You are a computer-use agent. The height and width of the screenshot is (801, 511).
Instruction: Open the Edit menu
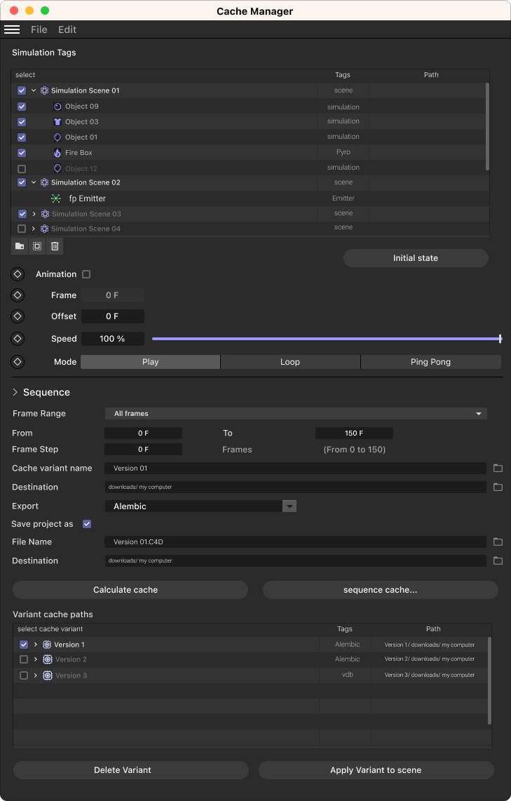click(67, 29)
